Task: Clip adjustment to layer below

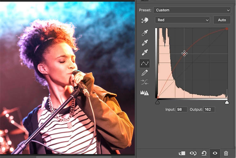Action: [x=182, y=153]
